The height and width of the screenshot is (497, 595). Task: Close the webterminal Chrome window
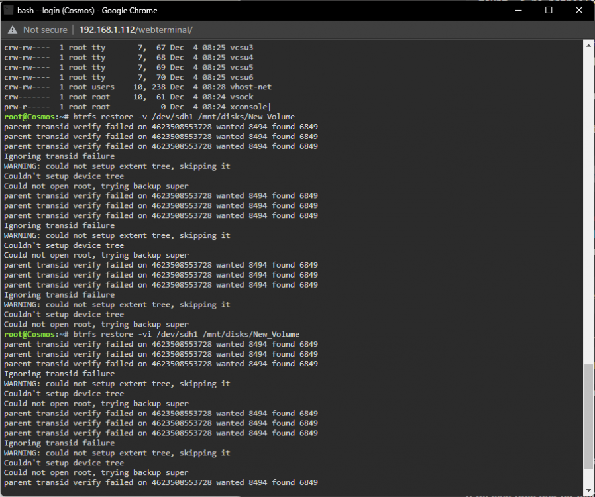pyautogui.click(x=579, y=10)
